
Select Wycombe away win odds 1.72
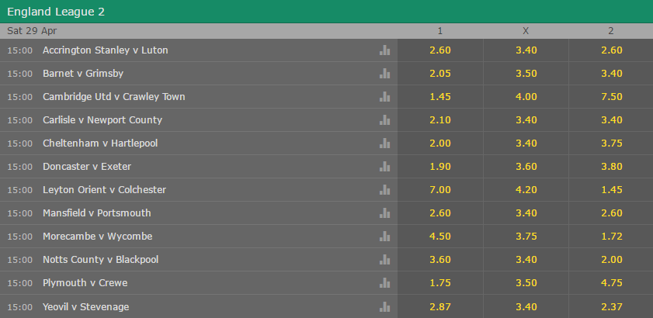coord(611,237)
